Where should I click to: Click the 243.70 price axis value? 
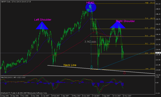[x=158, y=19]
